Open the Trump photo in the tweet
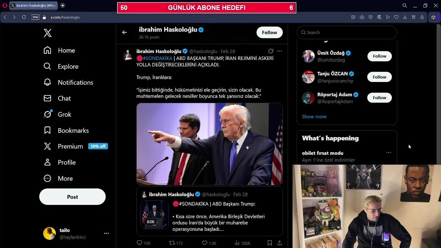 [x=209, y=144]
